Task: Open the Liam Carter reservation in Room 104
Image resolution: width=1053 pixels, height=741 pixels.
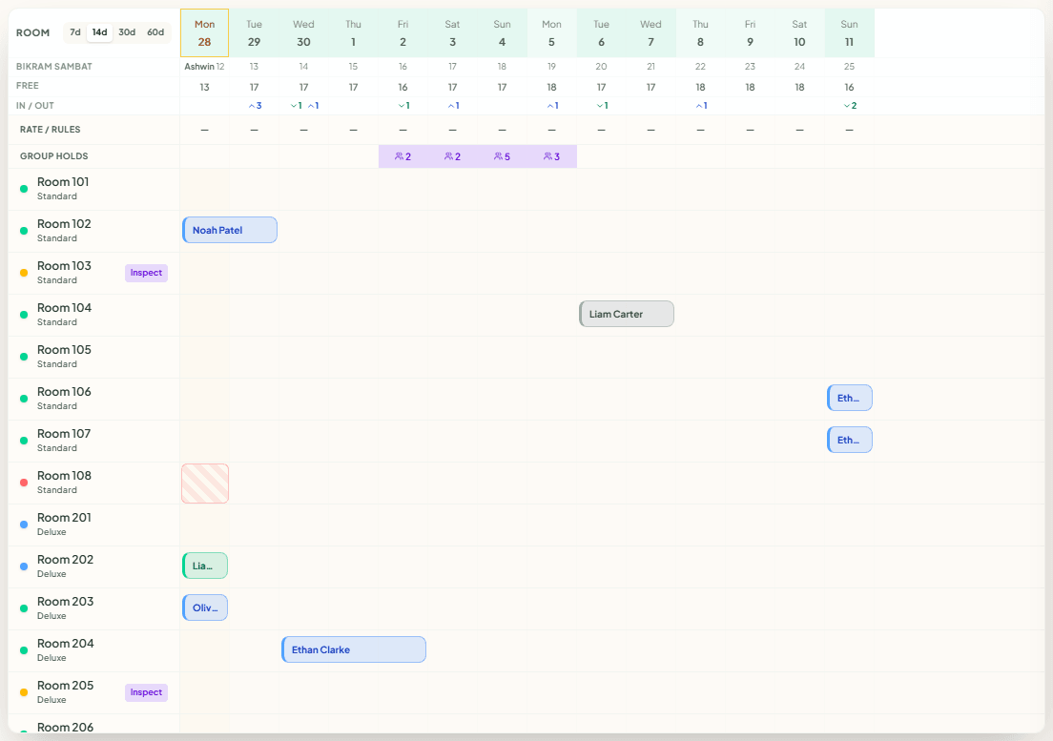Action: (627, 314)
